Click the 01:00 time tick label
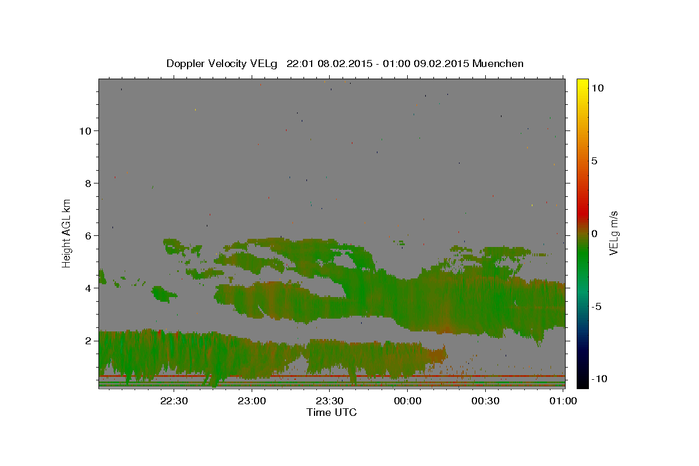The height and width of the screenshot is (466, 699). 563,401
